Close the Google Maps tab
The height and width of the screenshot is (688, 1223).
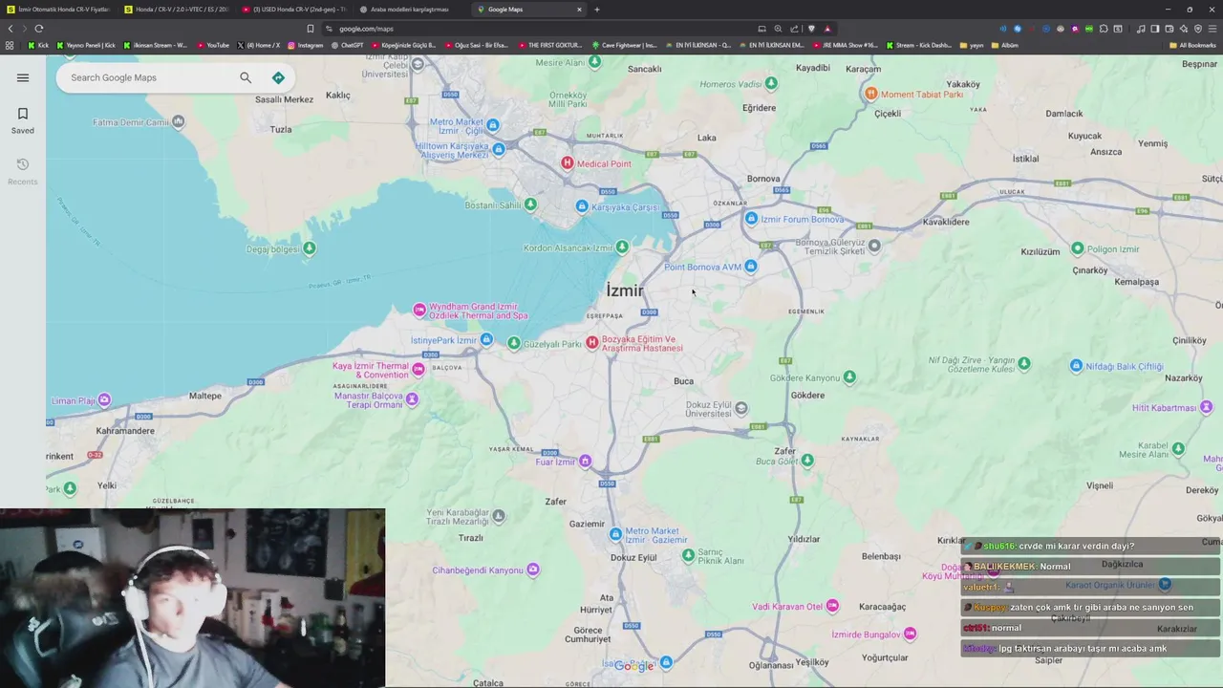[579, 10]
